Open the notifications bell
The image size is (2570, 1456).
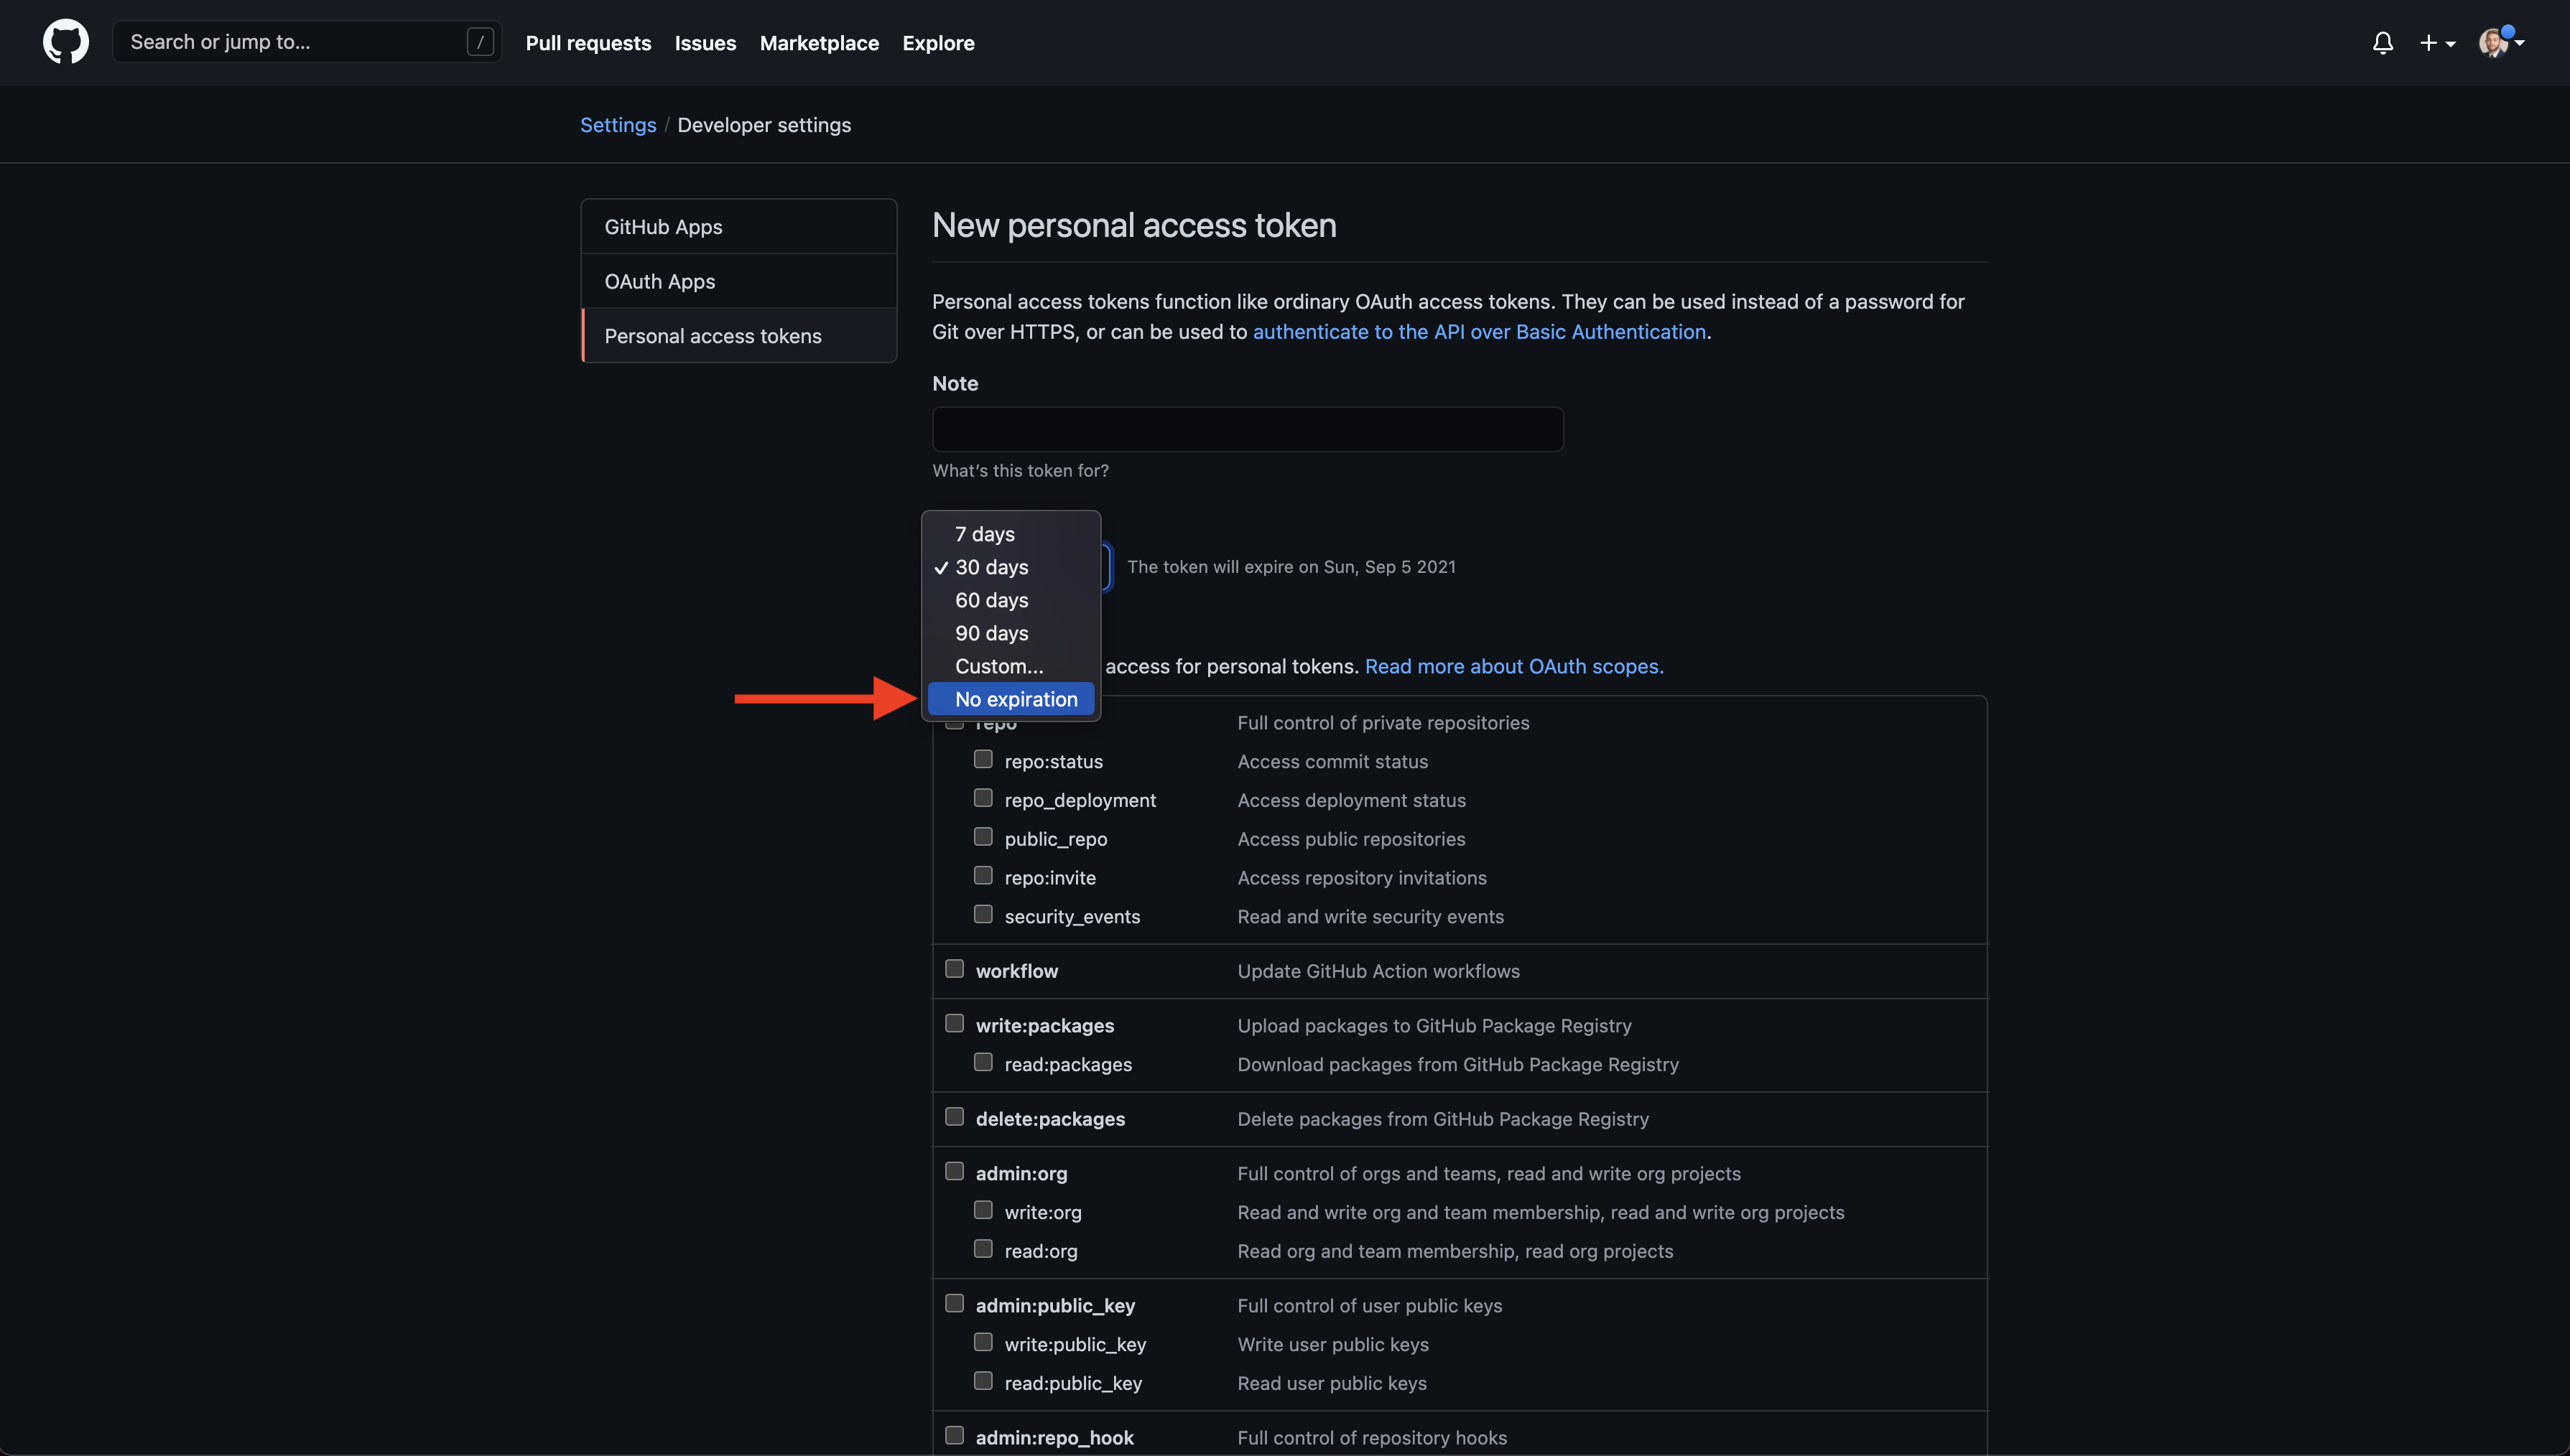pos(2383,43)
